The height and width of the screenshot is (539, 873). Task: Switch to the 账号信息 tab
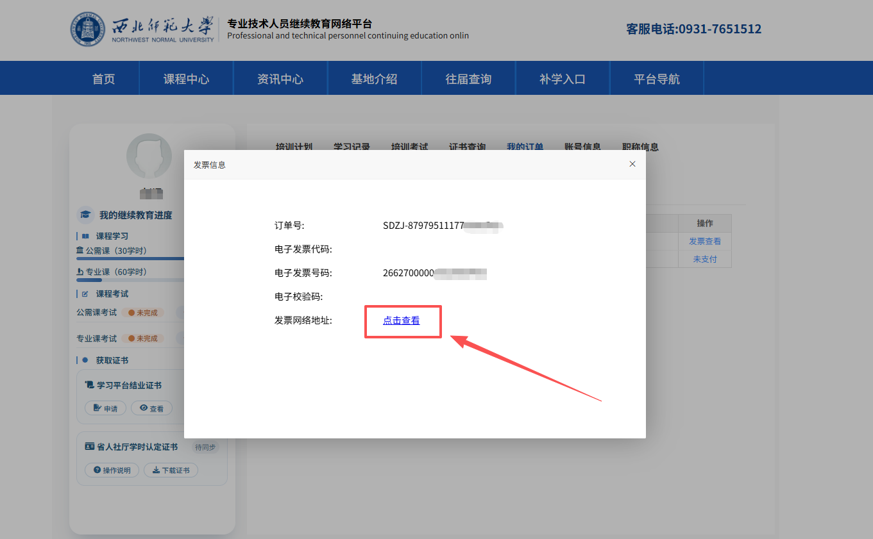point(582,147)
